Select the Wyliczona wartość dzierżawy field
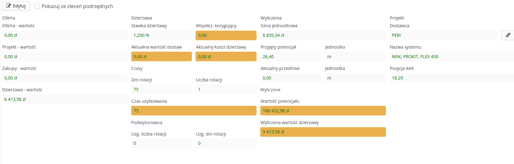 click(x=323, y=132)
